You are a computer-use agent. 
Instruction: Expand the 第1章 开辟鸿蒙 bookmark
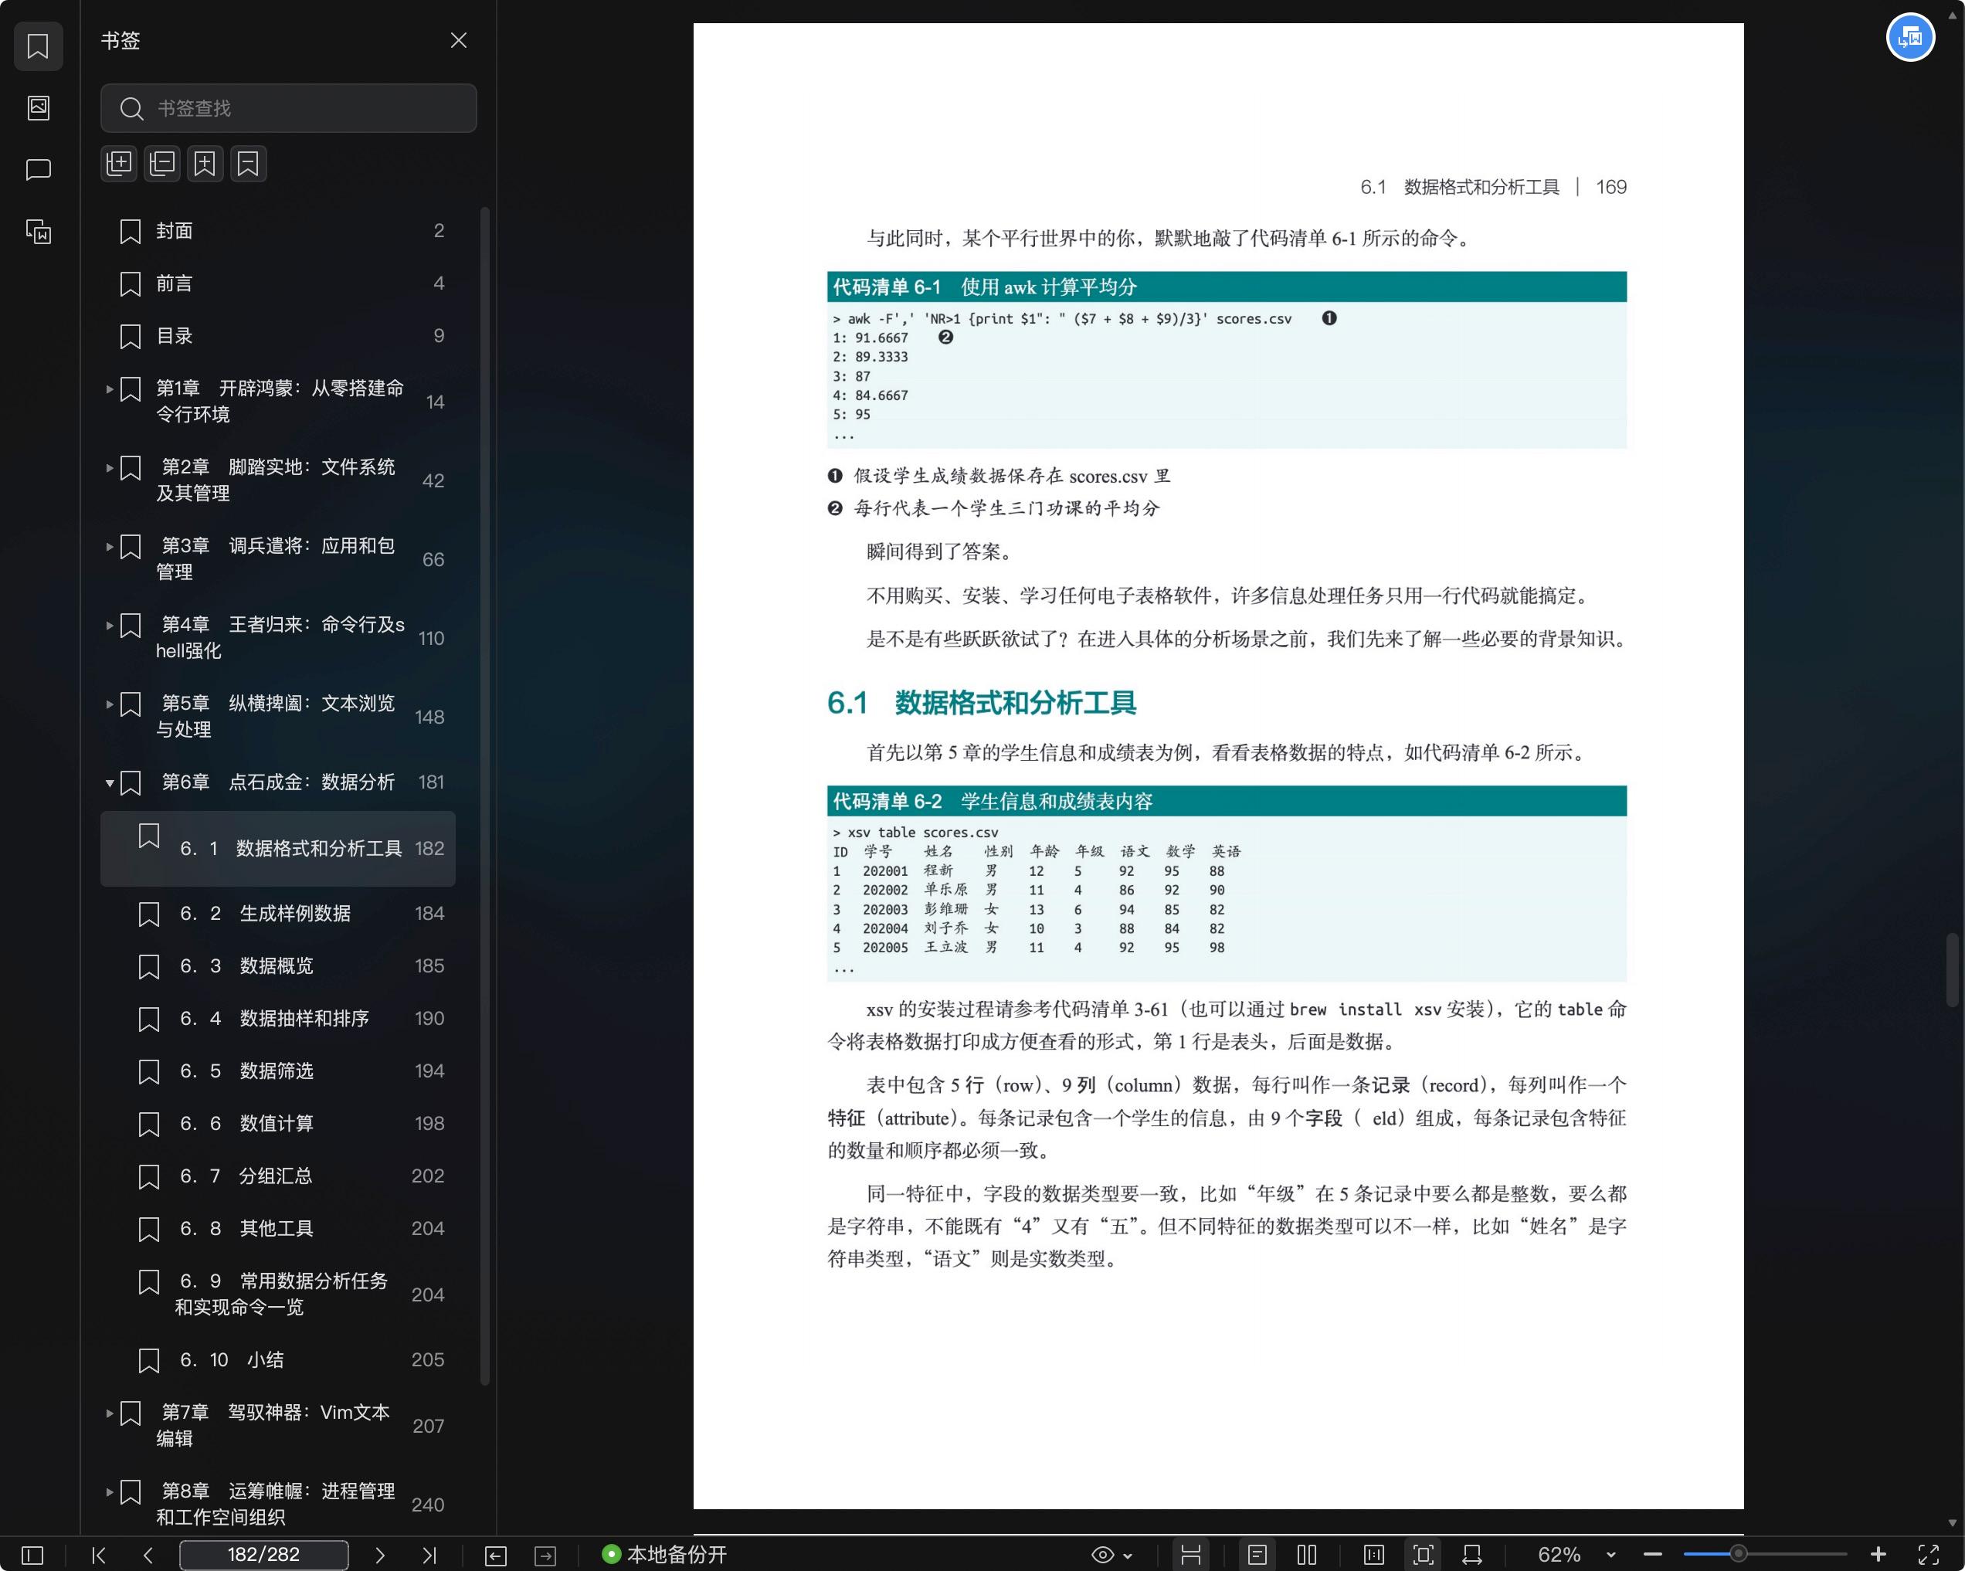tap(110, 389)
